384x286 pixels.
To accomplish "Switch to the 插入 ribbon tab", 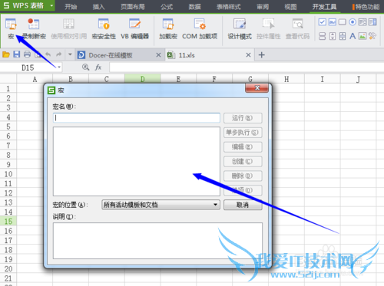I will (x=98, y=7).
